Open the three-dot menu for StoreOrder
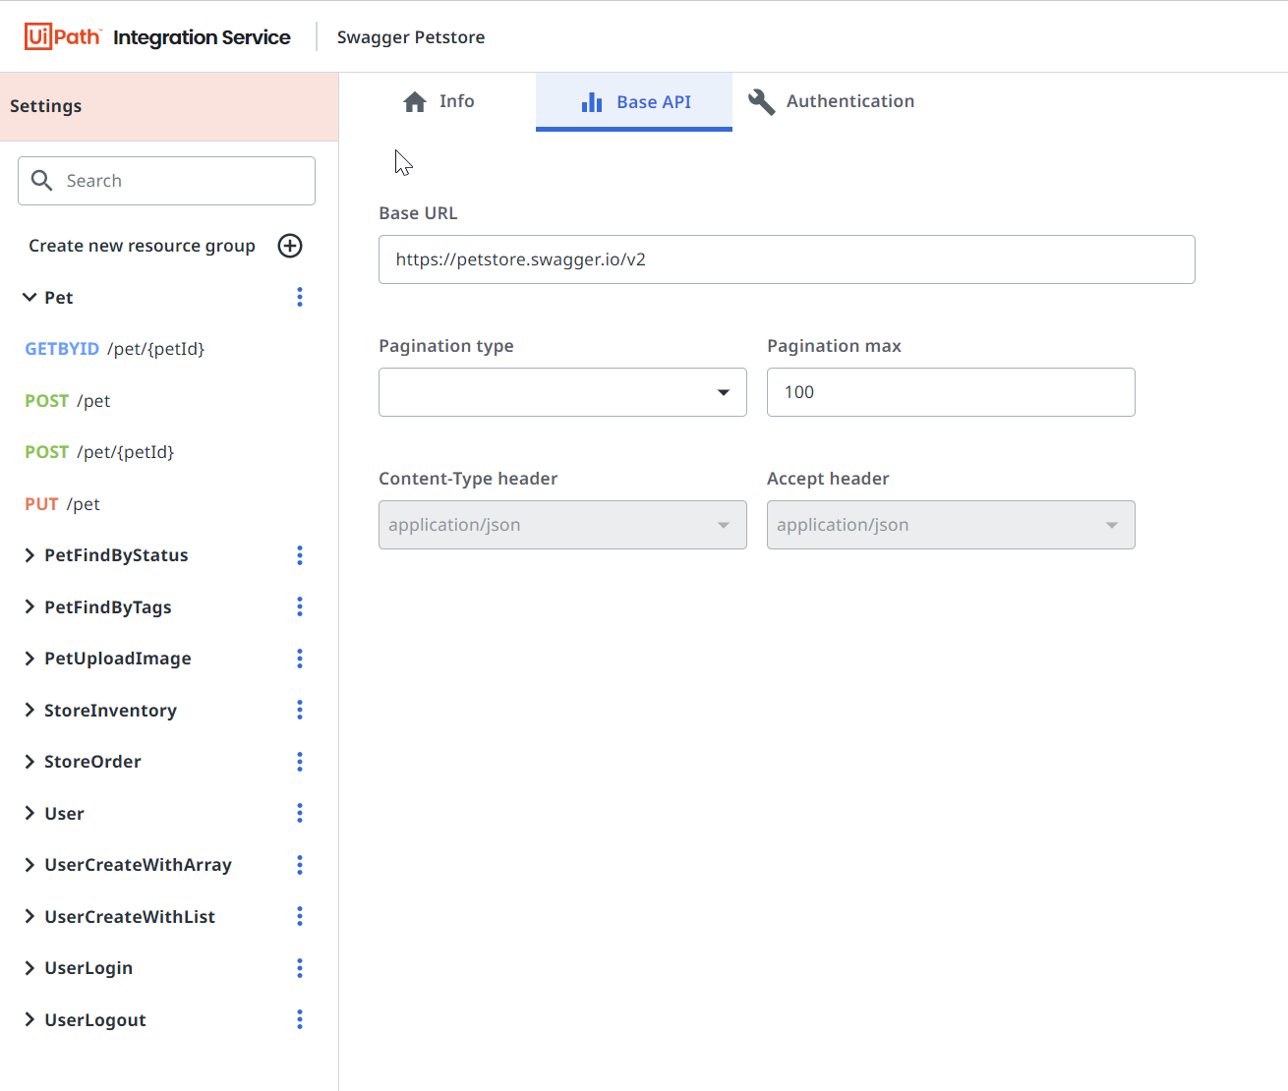Viewport: 1288px width, 1091px height. pyautogui.click(x=300, y=762)
